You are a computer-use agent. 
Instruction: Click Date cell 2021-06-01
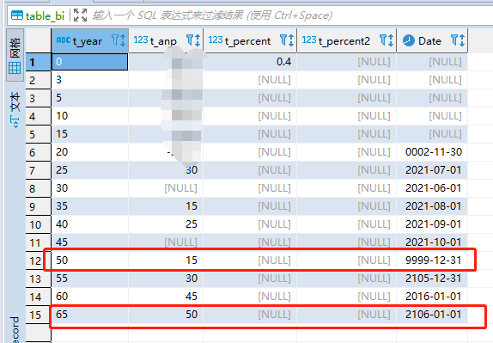[433, 188]
